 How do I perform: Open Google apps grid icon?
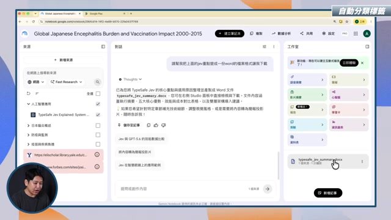(356, 34)
